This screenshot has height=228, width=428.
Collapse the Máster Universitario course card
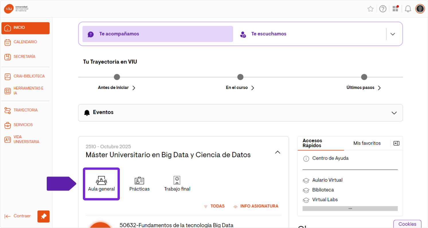277,152
